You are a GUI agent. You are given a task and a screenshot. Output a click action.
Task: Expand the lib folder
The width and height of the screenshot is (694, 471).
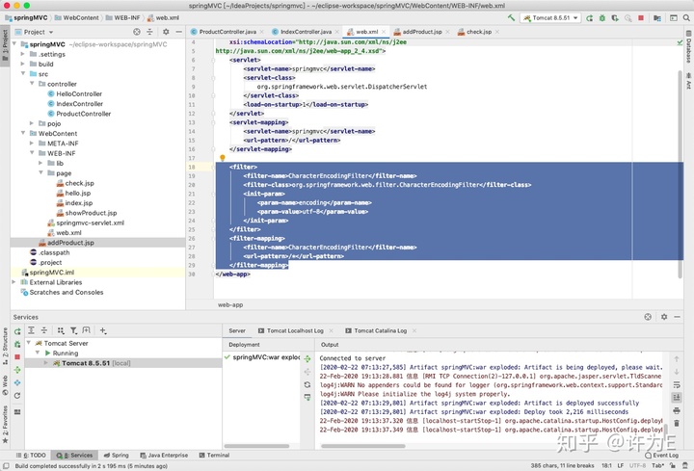[x=40, y=163]
